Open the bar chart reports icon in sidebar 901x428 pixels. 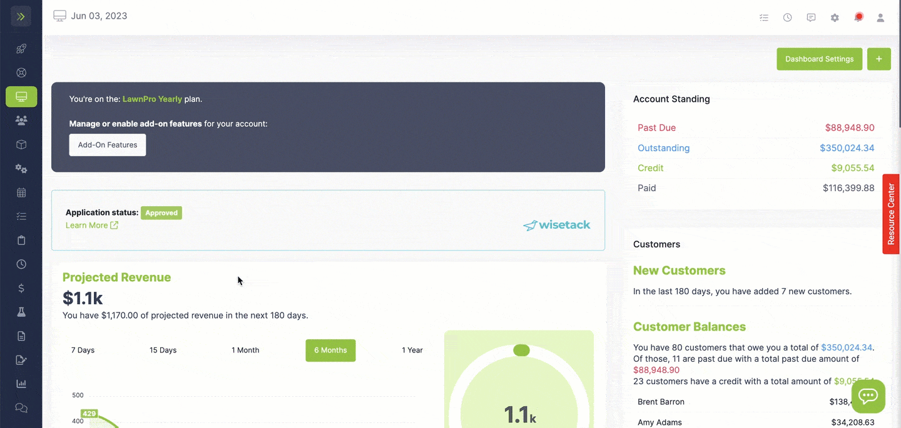(x=21, y=384)
